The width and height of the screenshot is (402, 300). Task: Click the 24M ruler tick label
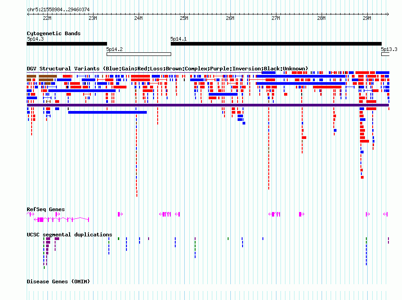(x=139, y=18)
